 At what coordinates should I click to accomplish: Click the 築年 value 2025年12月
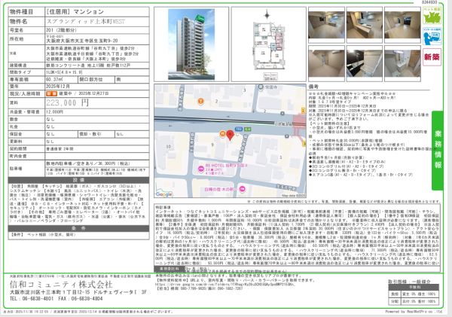[58, 87]
